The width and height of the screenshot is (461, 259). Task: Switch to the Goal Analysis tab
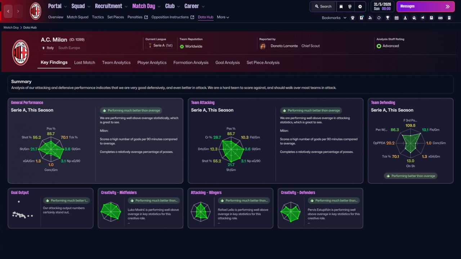point(228,63)
